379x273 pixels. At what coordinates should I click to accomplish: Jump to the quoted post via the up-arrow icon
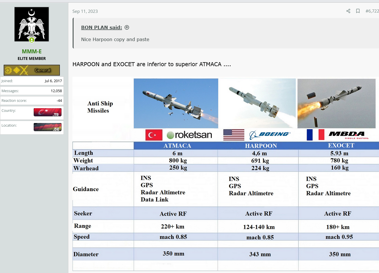[127, 27]
